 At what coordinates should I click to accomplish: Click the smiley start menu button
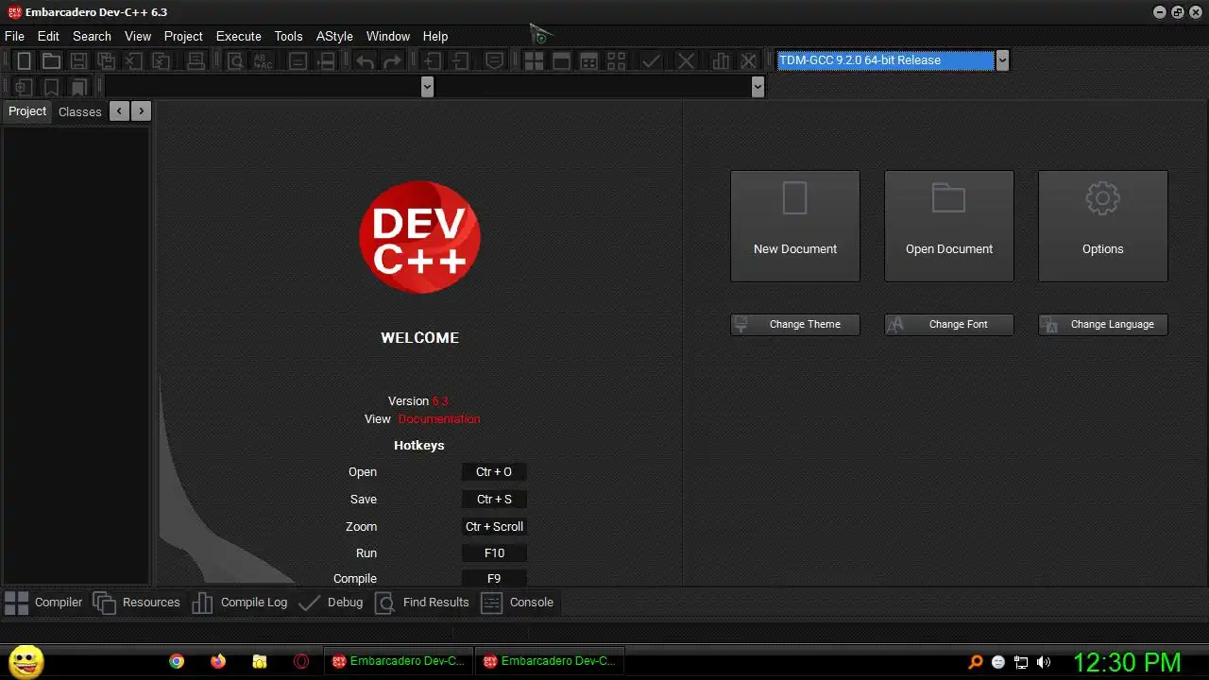(26, 661)
